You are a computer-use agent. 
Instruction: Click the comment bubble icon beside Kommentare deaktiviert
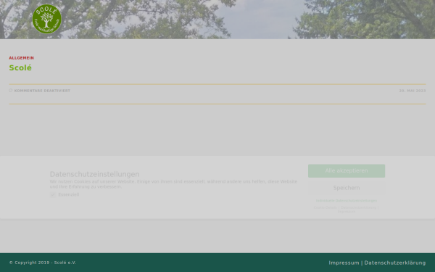(11, 91)
